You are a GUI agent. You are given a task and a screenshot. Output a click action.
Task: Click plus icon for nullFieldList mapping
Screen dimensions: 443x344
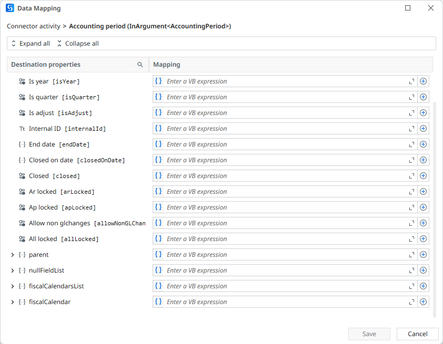tap(423, 270)
